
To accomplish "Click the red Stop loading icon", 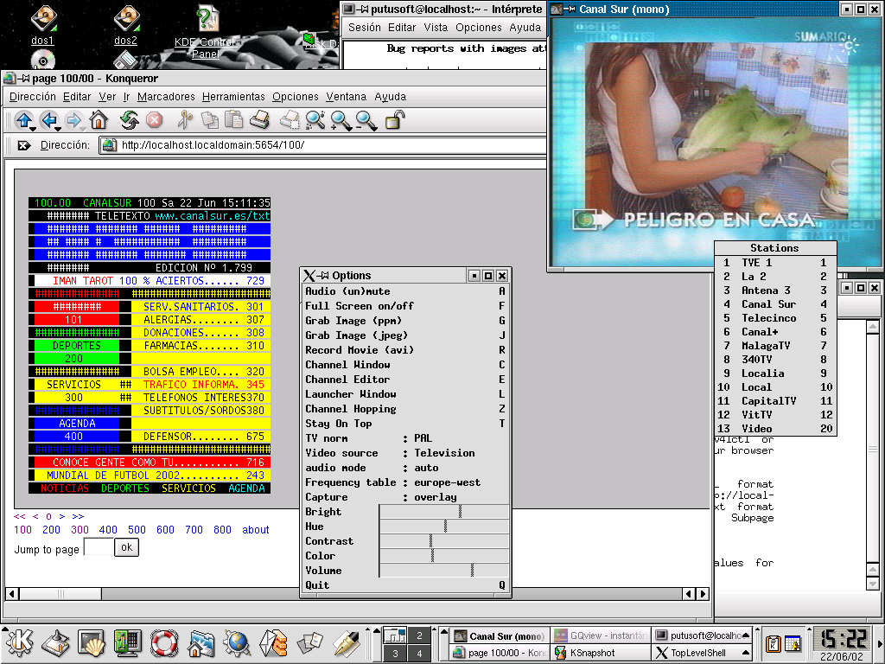I will (x=154, y=120).
